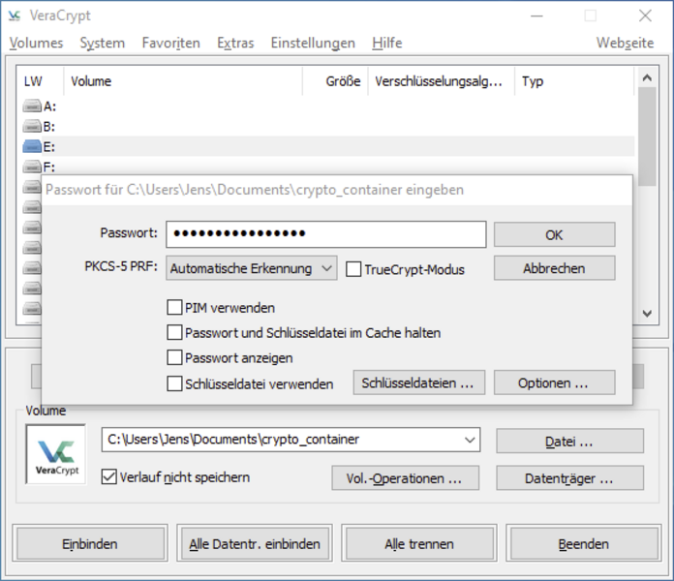Open the Einstellungen menu
Viewport: 674px width, 581px height.
pyautogui.click(x=313, y=43)
